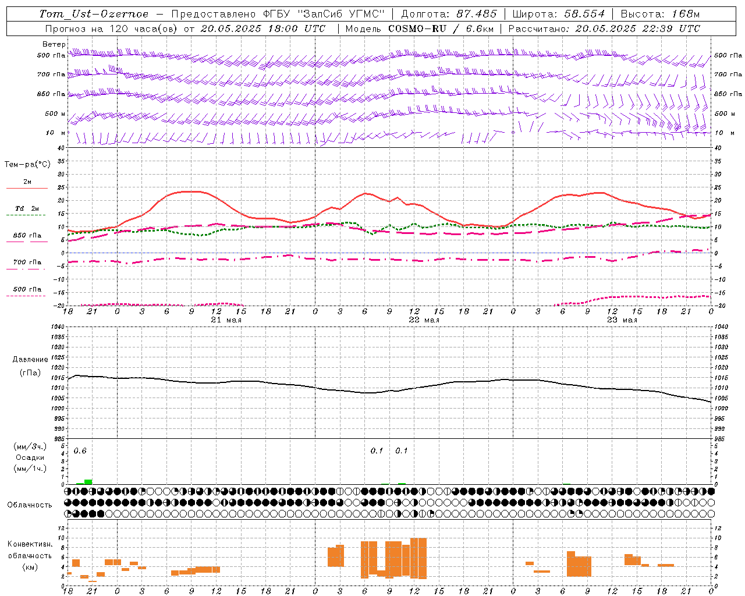Select the "700 гПа" temperature legend entry
The image size is (745, 596).
(x=27, y=262)
